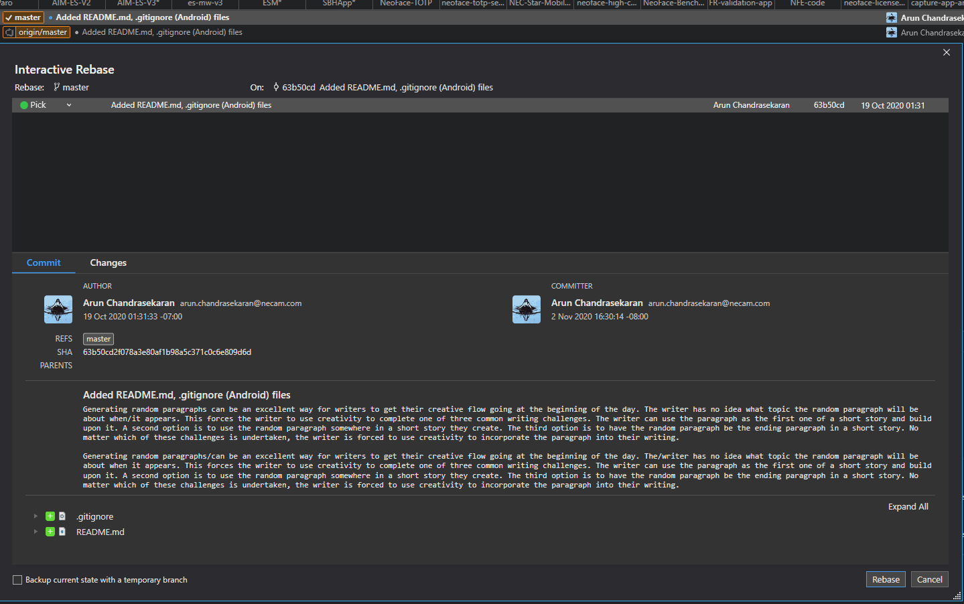Click Arun Chandrasekaran's avatar in the top commit row
Viewport: 964px width, 604px height.
[891, 17]
